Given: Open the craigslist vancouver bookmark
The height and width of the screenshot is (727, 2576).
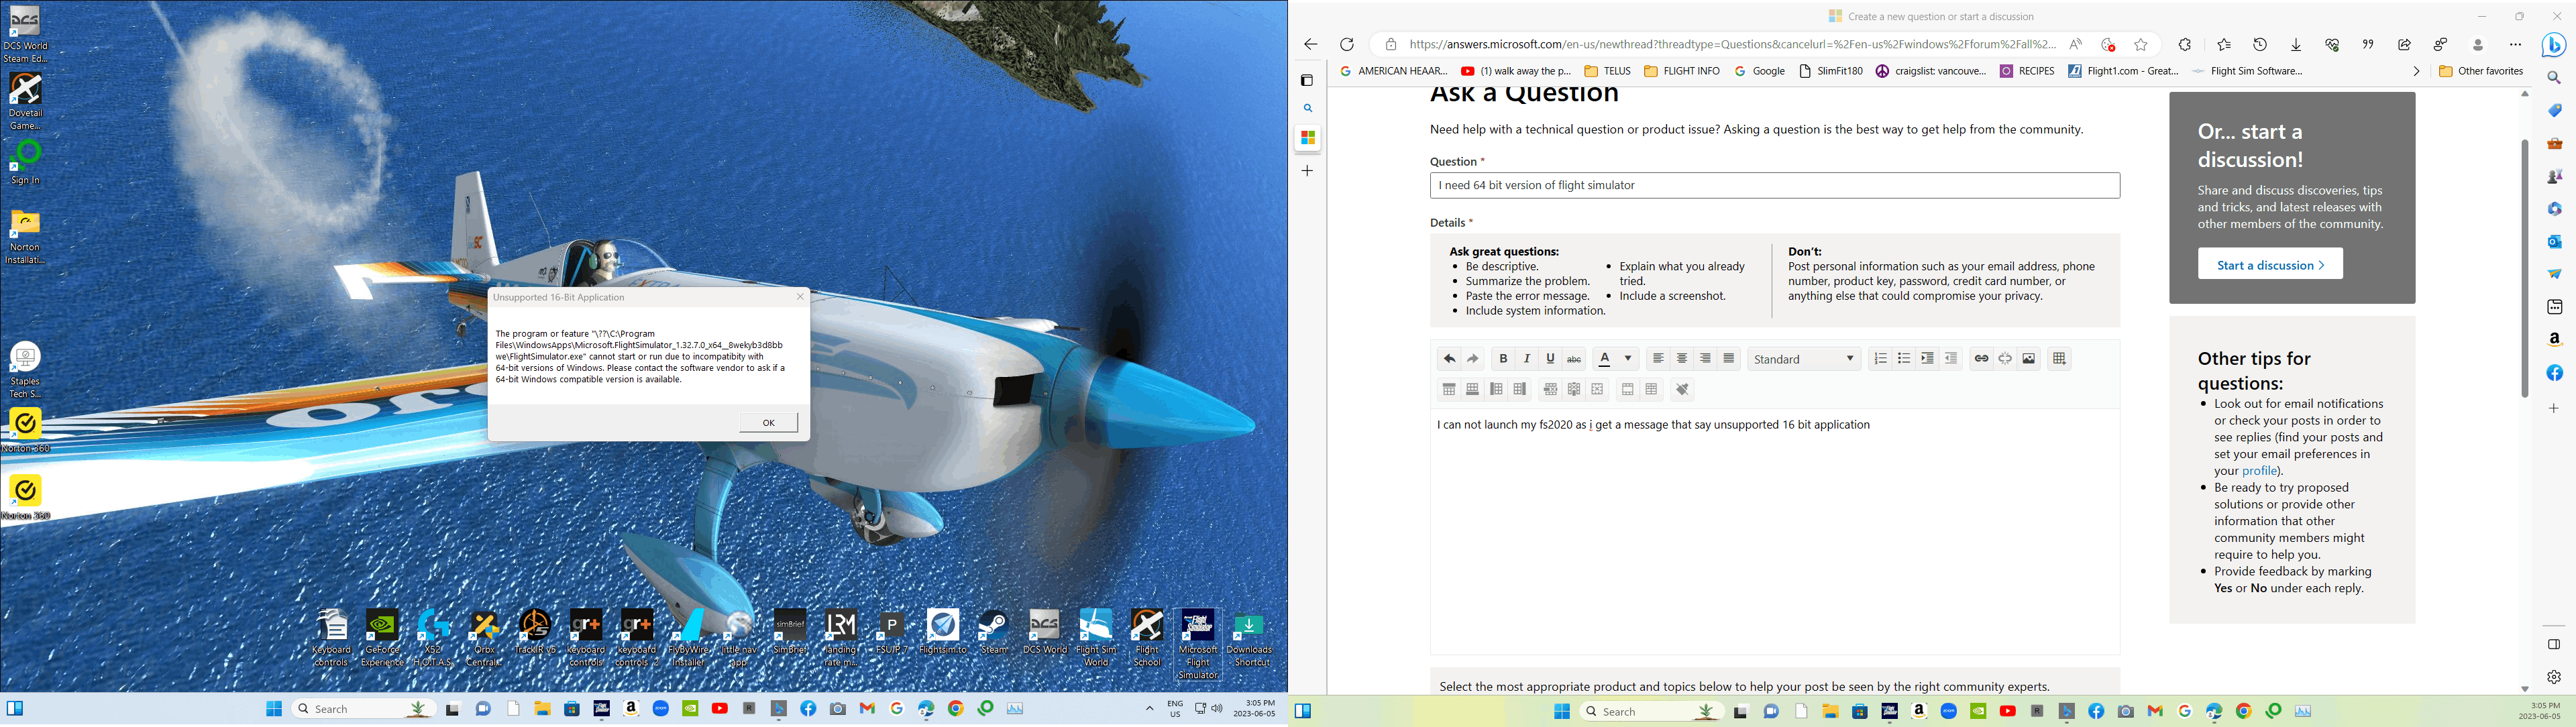Looking at the screenshot, I should click(1931, 72).
